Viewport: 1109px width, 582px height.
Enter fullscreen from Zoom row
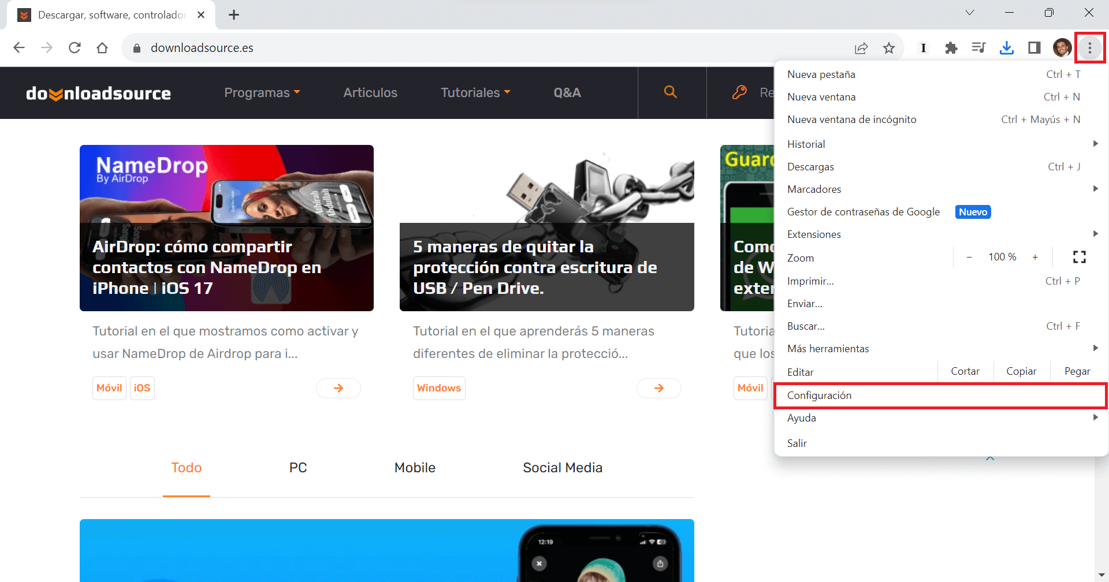(1080, 257)
